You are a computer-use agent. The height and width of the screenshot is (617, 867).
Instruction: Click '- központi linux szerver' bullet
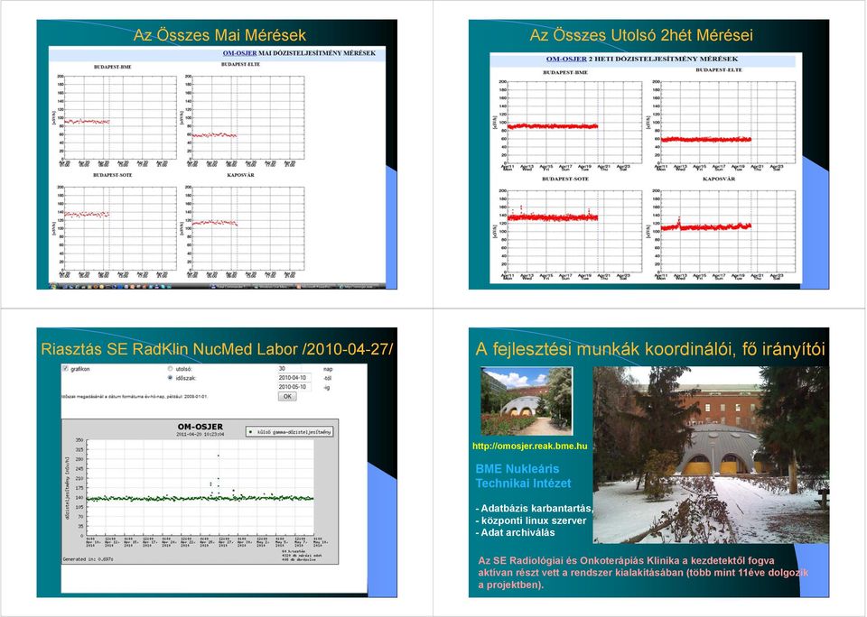pyautogui.click(x=531, y=520)
